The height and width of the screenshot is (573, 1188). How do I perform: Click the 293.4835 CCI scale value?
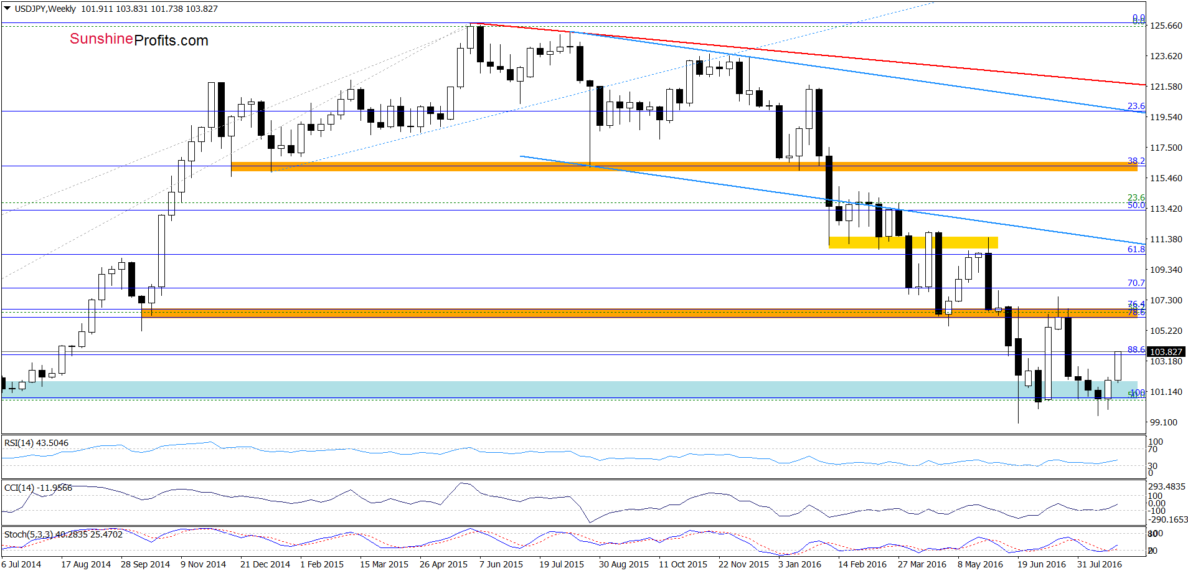[1167, 486]
